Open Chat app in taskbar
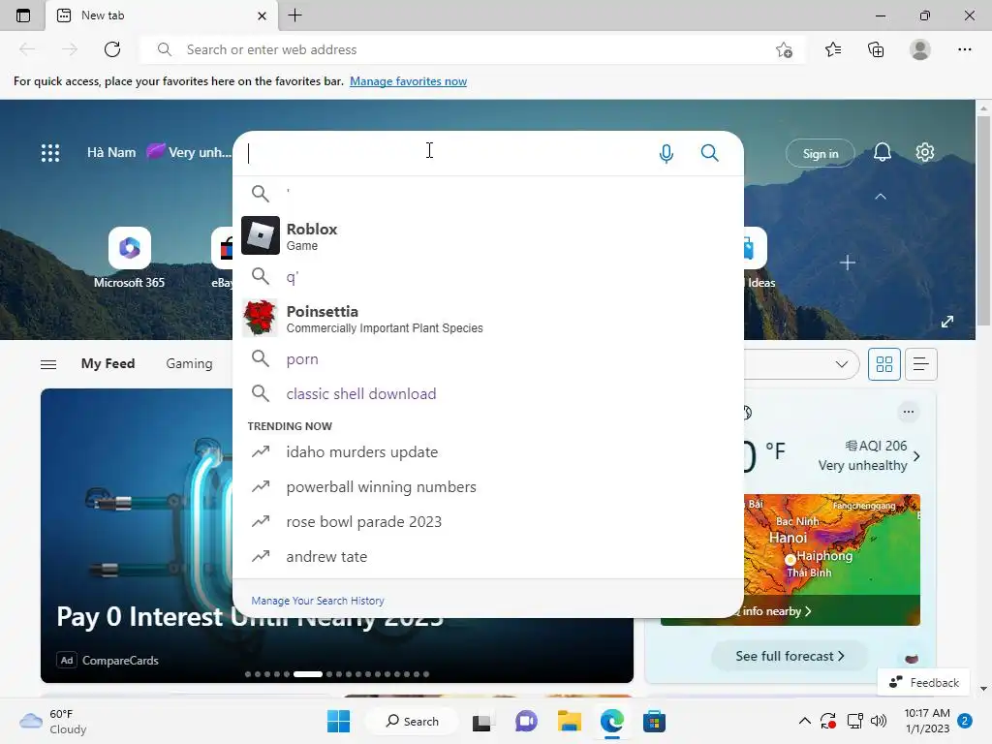Screen dimensions: 992x744 click(x=526, y=721)
